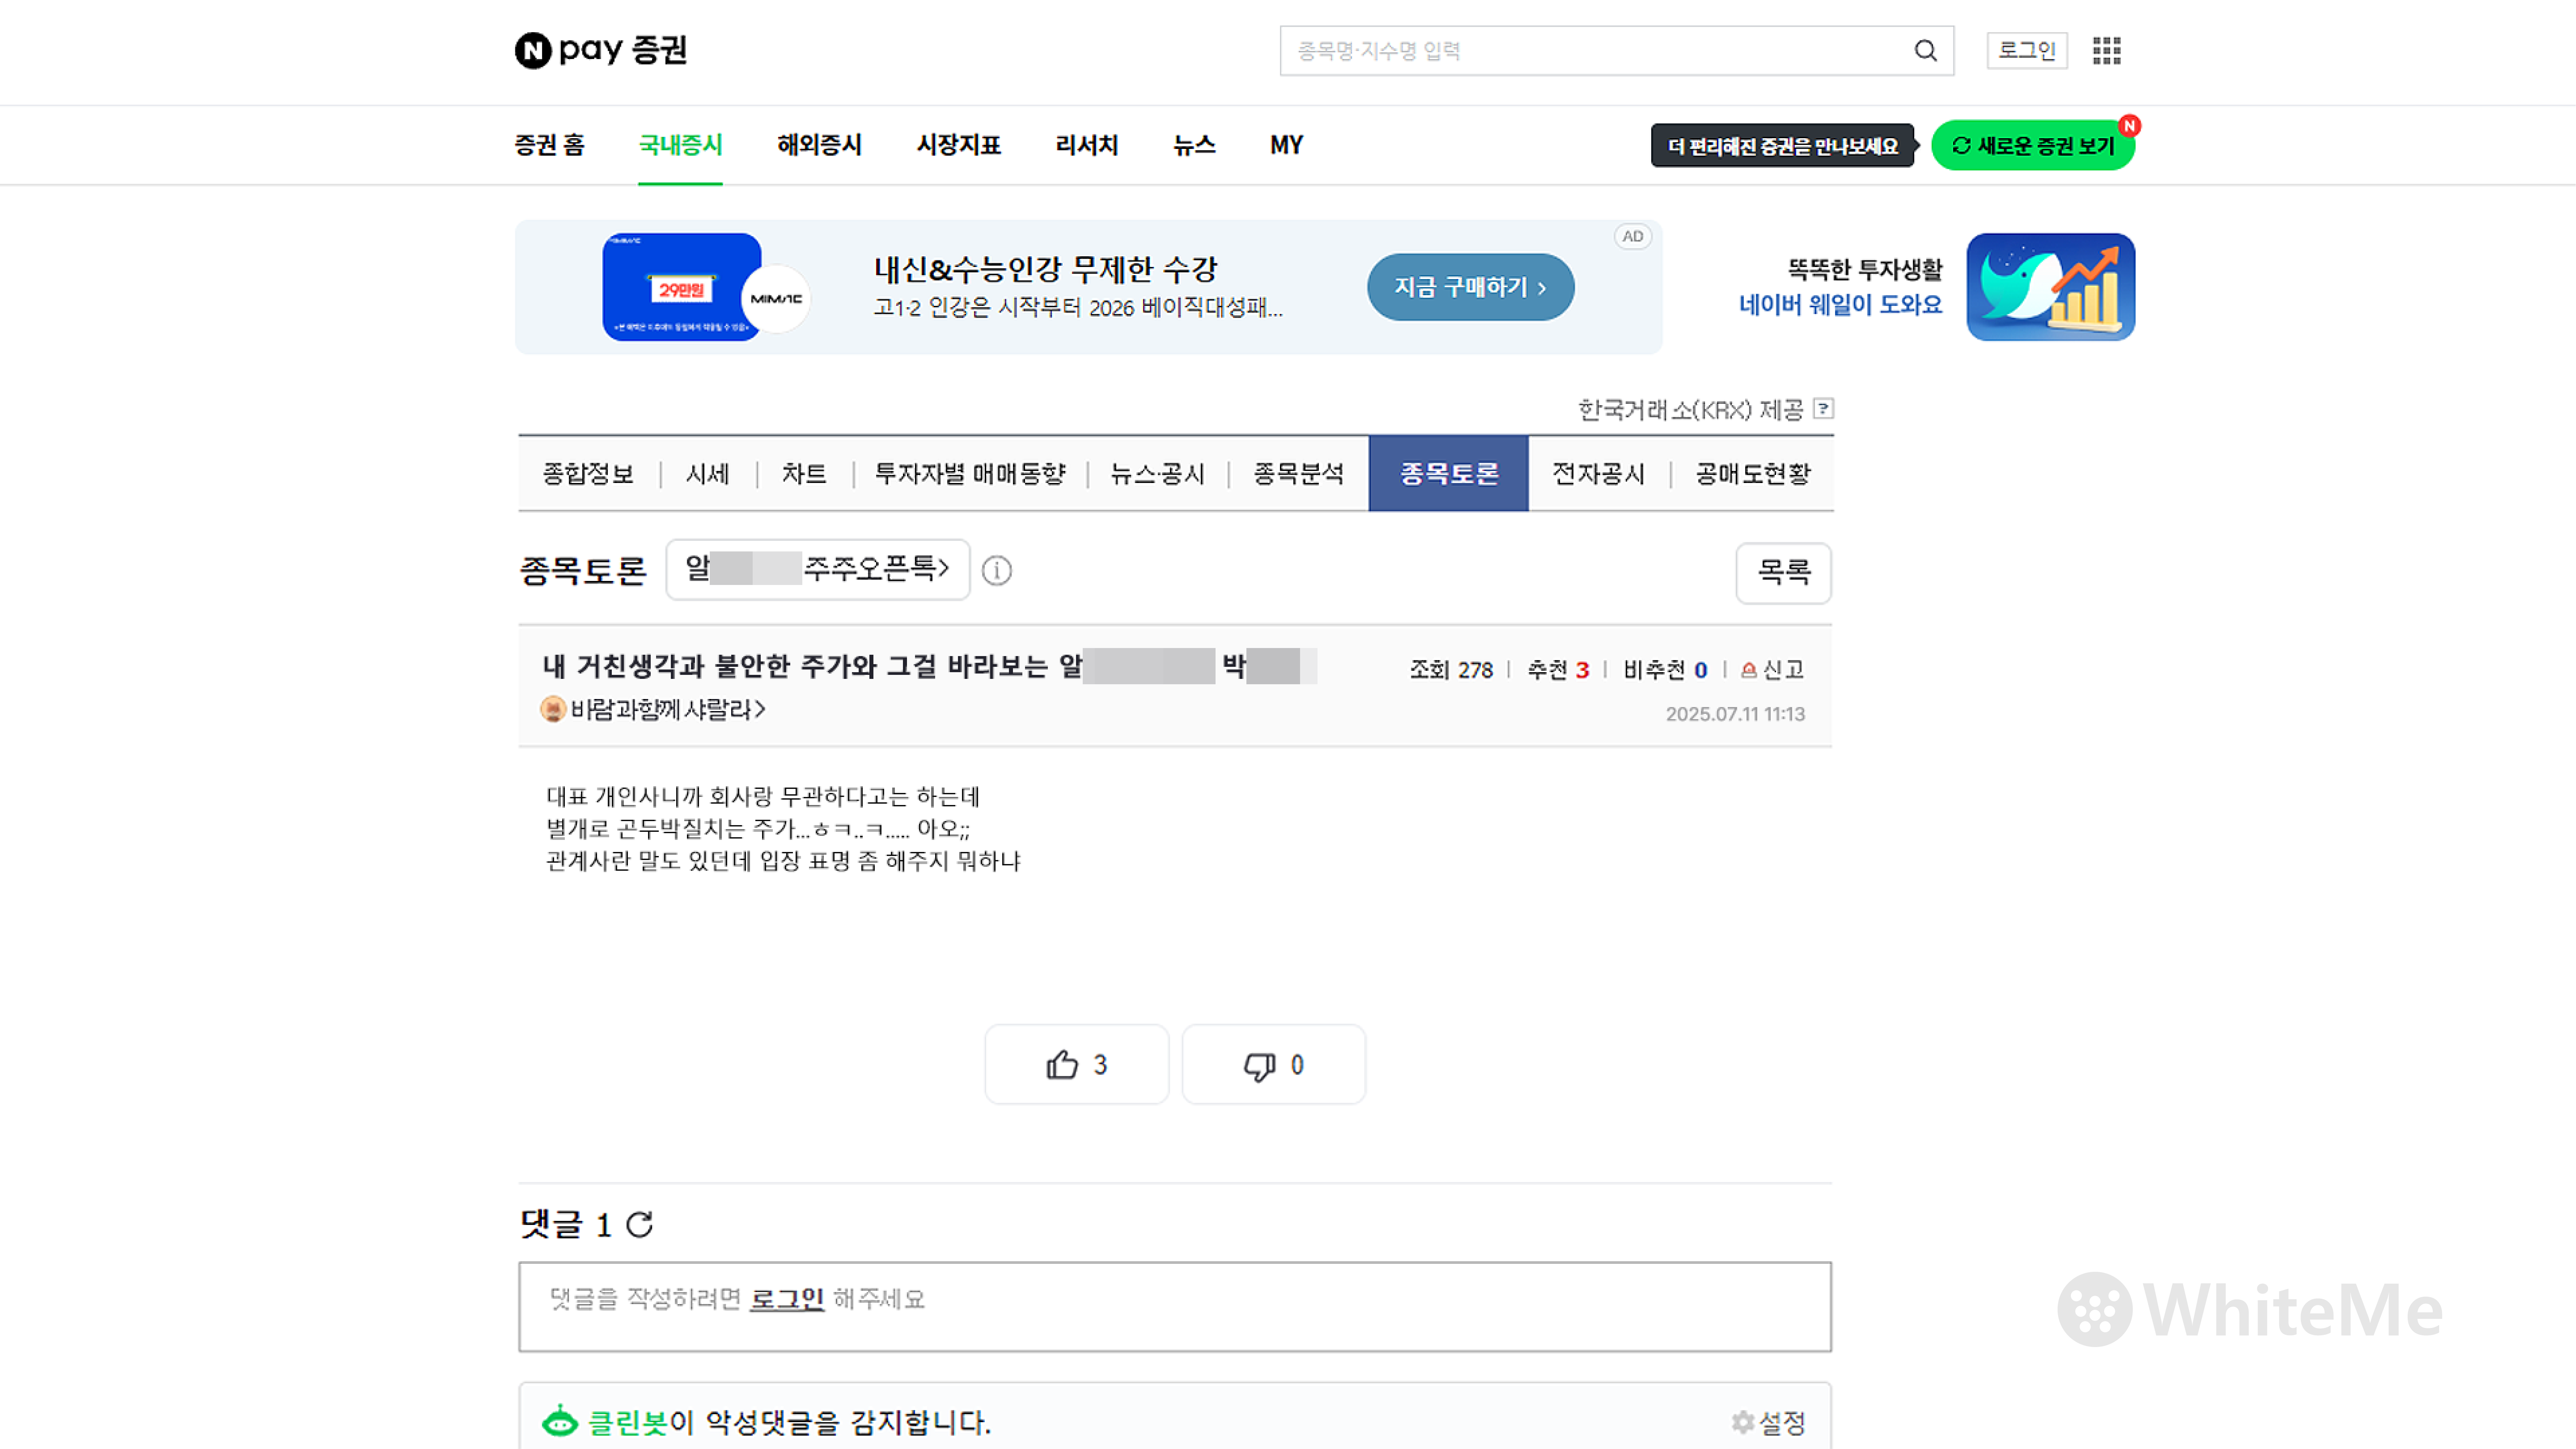Like the post with the thumbs up
Screen dimensions: 2576x1449
pos(1076,1064)
